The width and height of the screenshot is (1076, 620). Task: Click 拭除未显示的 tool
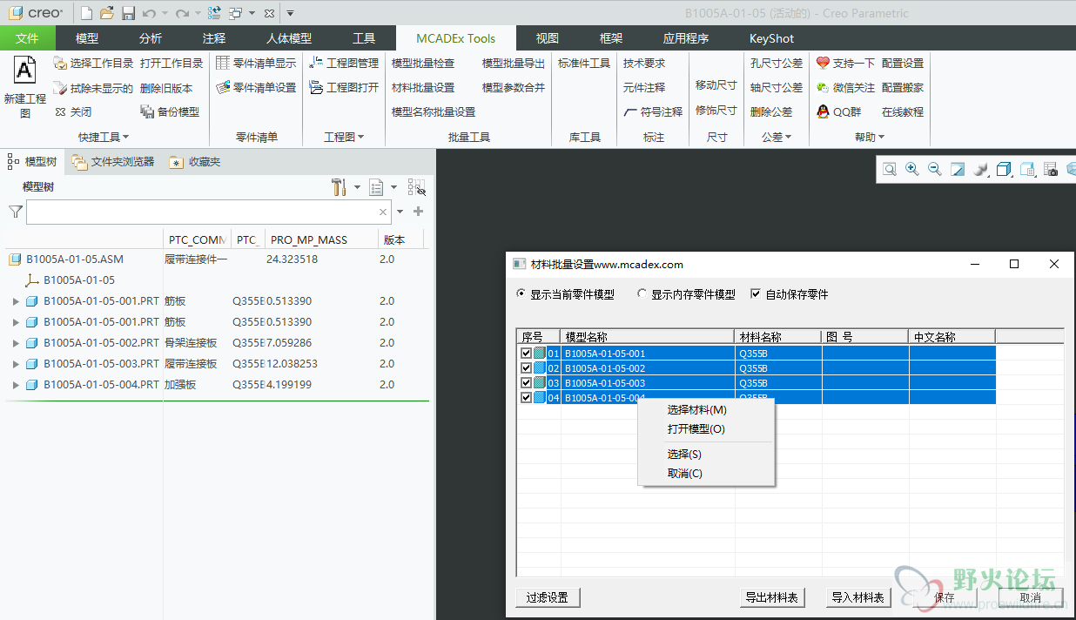point(93,88)
